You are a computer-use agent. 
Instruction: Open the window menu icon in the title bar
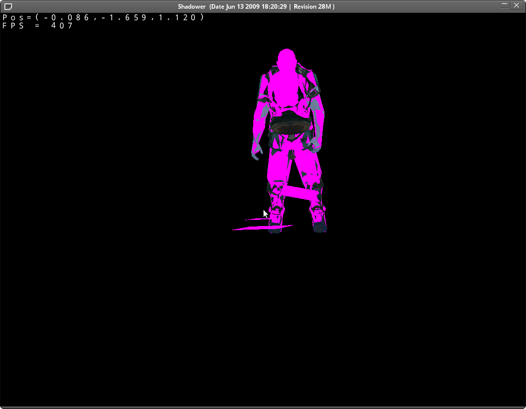[8, 6]
